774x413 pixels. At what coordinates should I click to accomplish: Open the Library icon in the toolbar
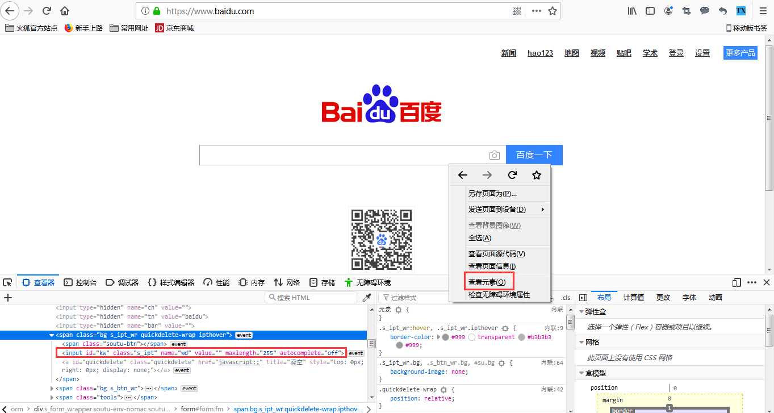point(632,11)
